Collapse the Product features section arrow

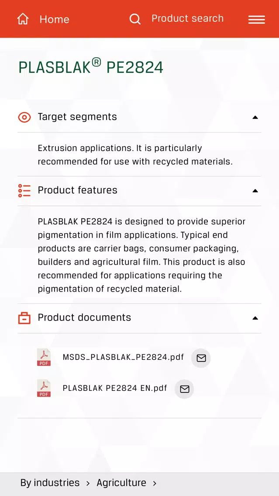pos(255,191)
